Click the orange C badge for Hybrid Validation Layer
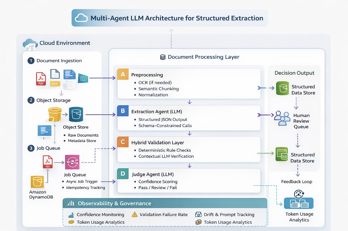The width and height of the screenshot is (348, 231). [123, 142]
